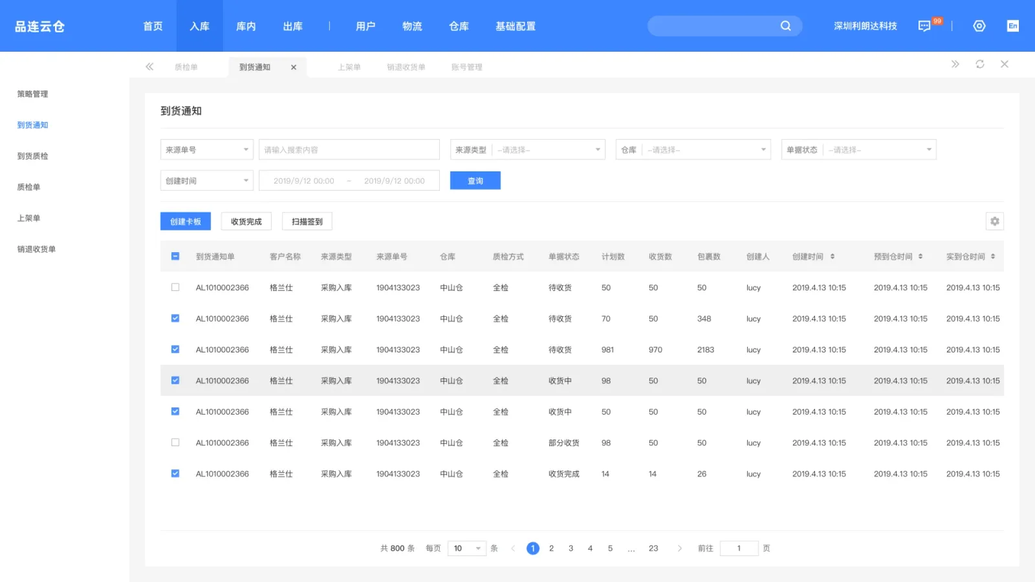This screenshot has width=1035, height=582.
Task: Open the per-page count dropdown
Action: (x=467, y=548)
